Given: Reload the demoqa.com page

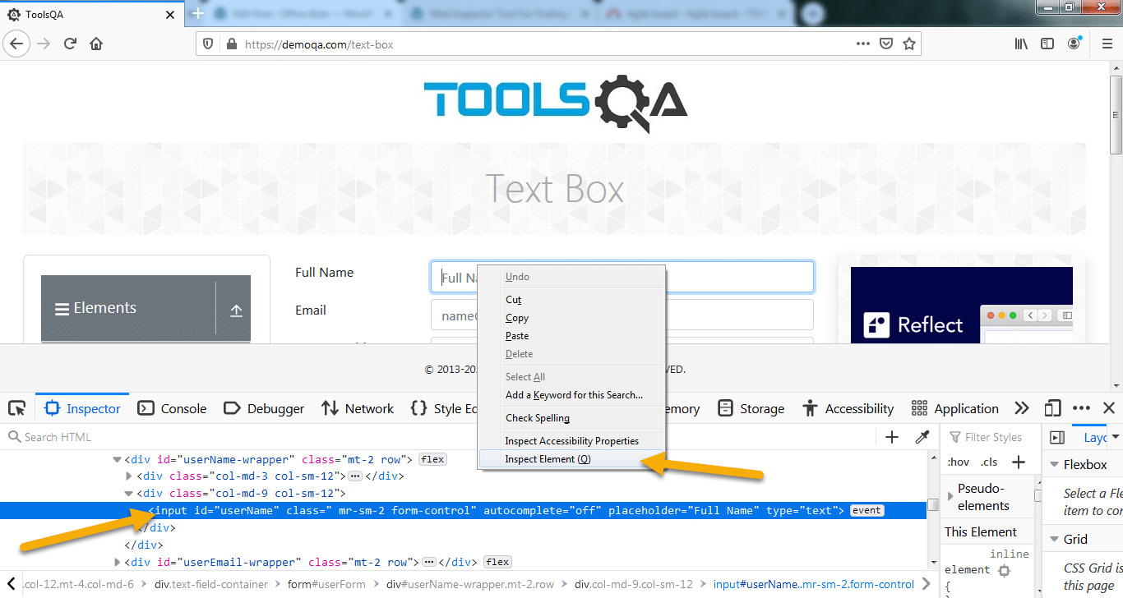Looking at the screenshot, I should click(71, 43).
